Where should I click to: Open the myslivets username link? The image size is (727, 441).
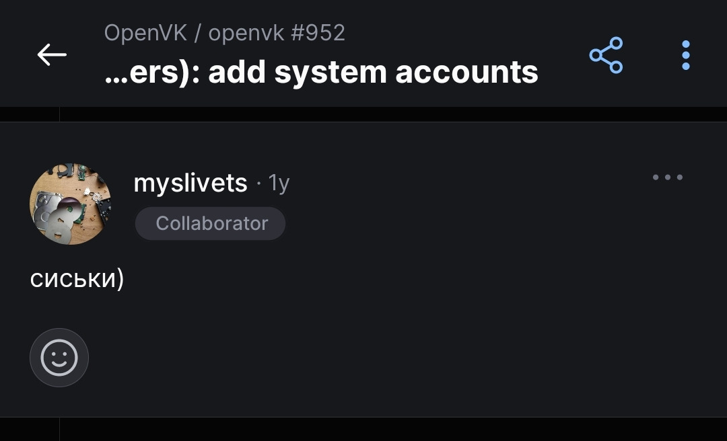point(190,184)
